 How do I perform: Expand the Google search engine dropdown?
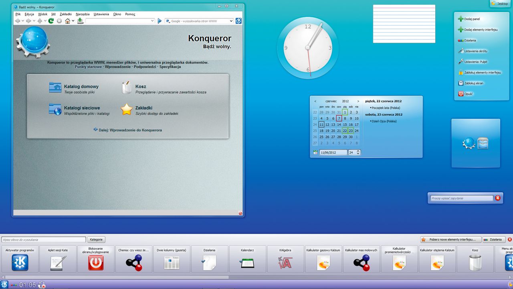[x=231, y=21]
